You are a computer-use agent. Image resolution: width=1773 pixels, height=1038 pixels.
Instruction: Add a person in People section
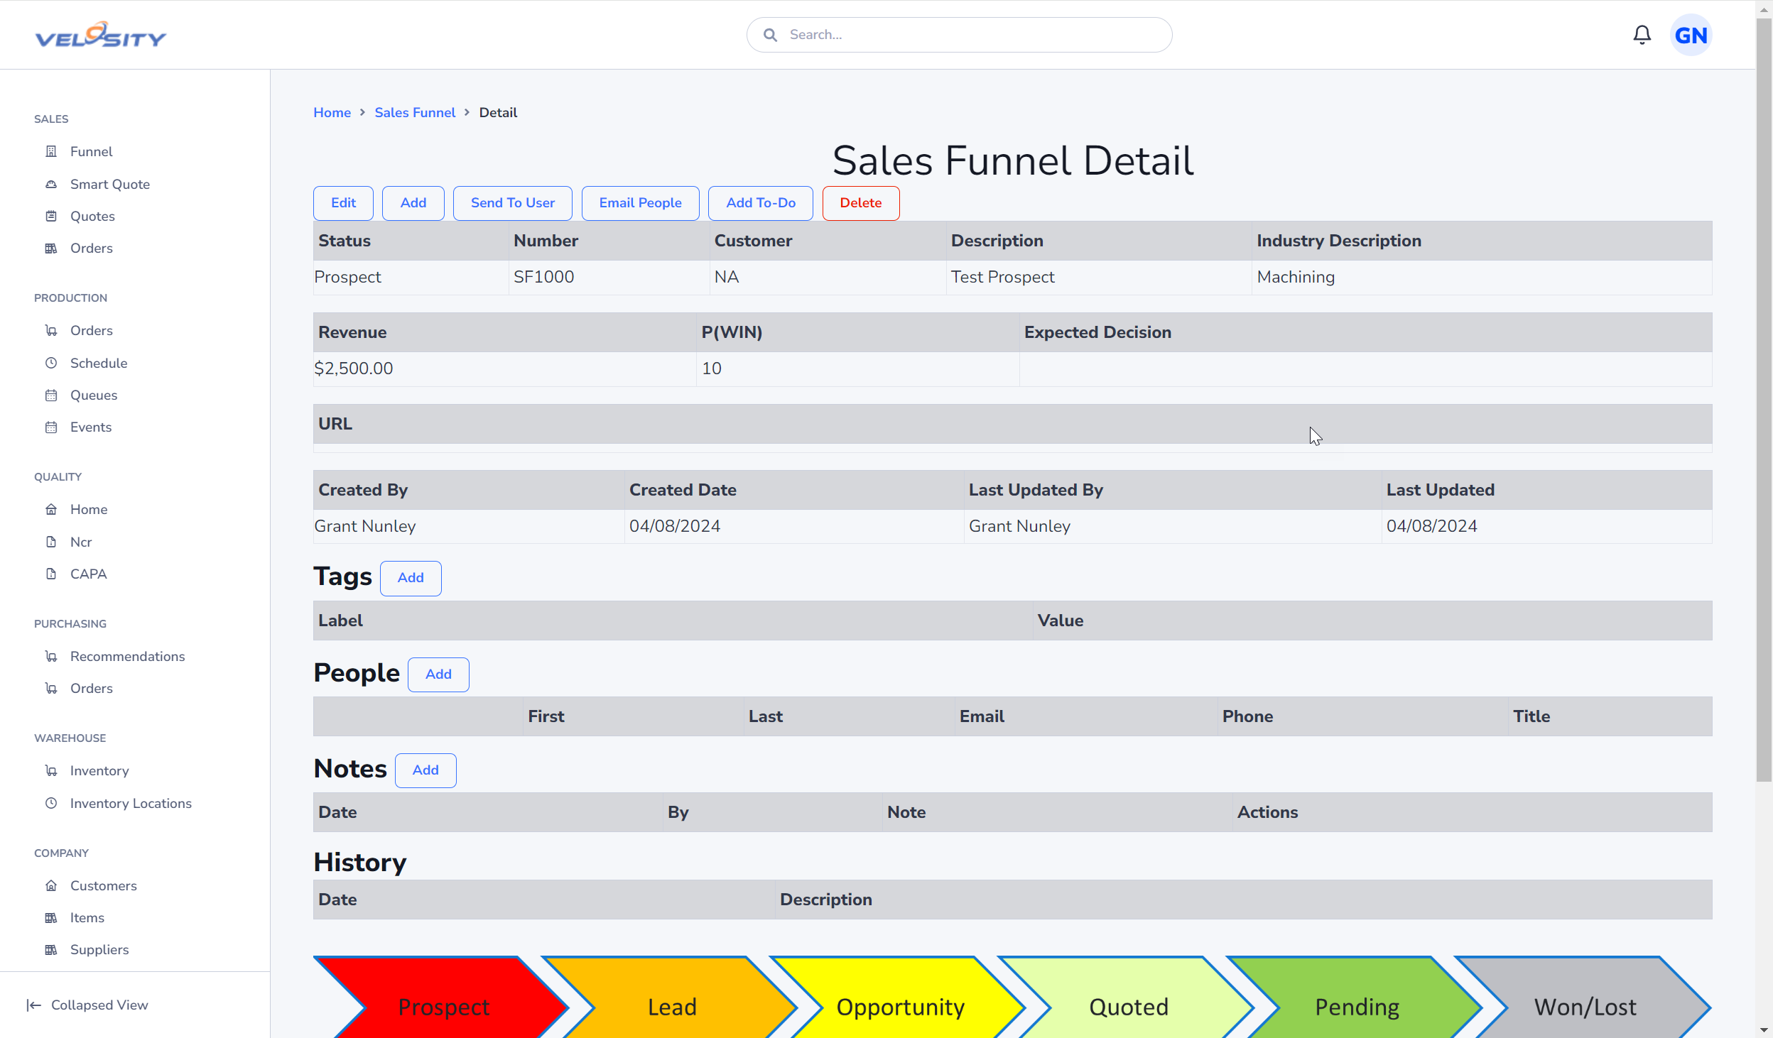tap(438, 674)
